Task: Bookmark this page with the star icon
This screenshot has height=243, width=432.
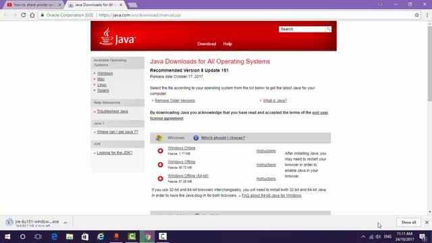Action: (416, 15)
